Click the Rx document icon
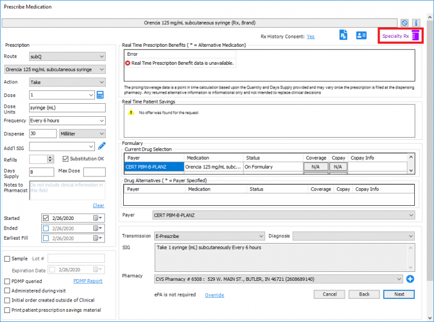Image resolution: width=434 pixels, height=322 pixels. (x=343, y=36)
